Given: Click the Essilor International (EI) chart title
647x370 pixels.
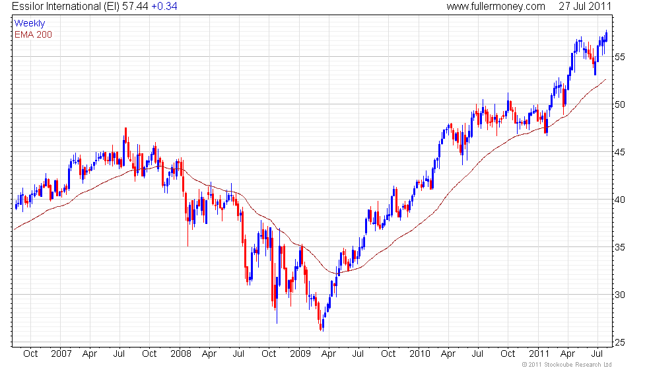Looking at the screenshot, I should 65,7.
